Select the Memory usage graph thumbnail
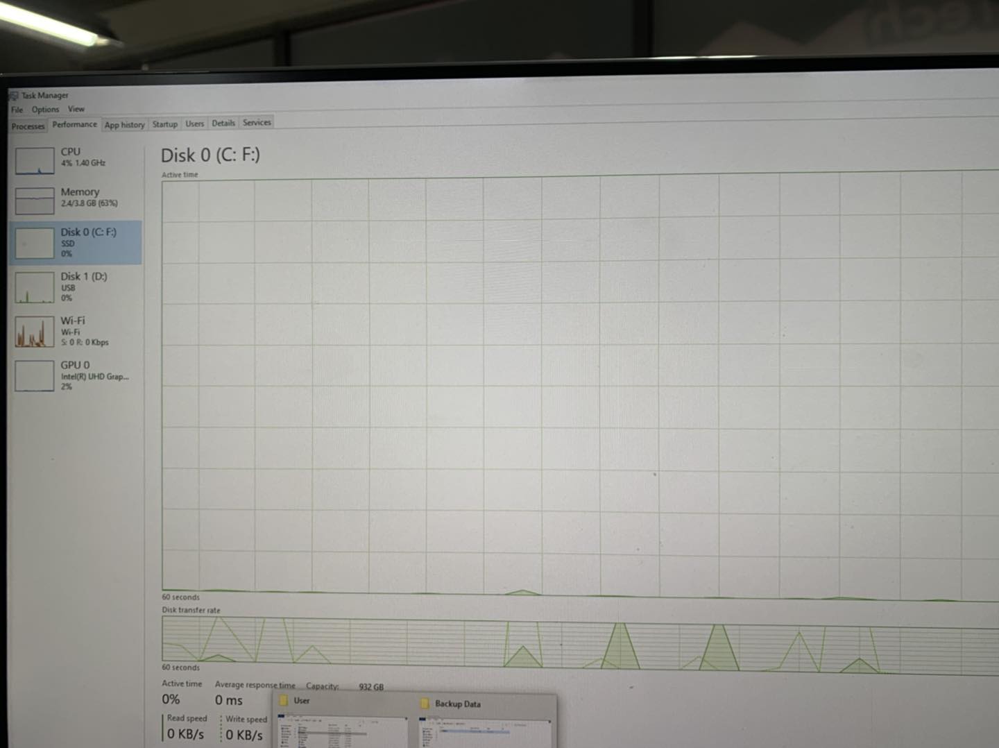Image resolution: width=999 pixels, height=748 pixels. point(35,201)
